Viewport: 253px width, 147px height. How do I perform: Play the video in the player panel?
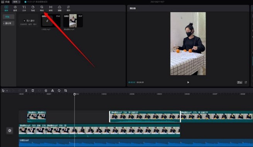[188, 82]
